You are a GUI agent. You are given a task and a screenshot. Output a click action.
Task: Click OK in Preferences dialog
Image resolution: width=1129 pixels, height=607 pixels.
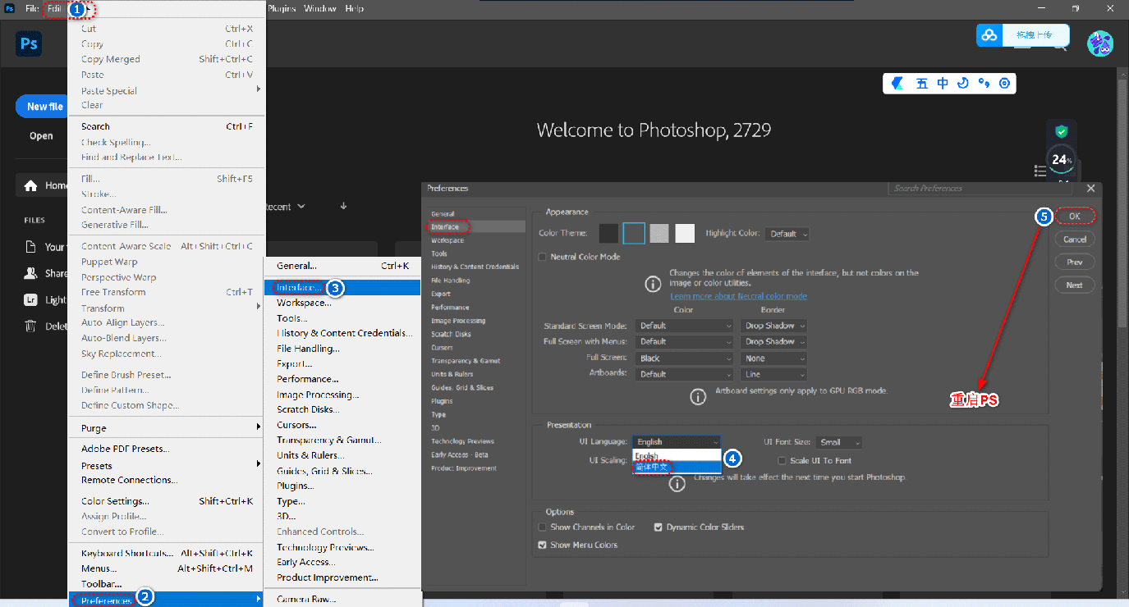click(1075, 216)
